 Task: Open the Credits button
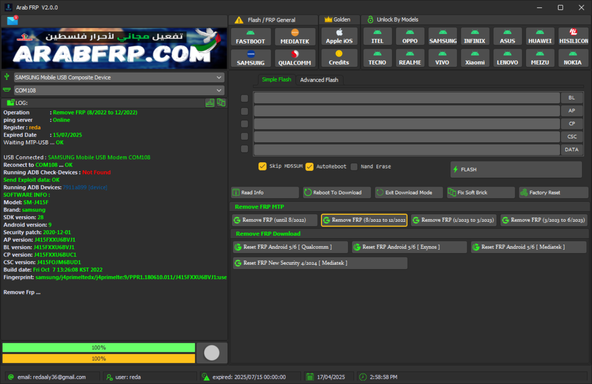click(x=339, y=58)
